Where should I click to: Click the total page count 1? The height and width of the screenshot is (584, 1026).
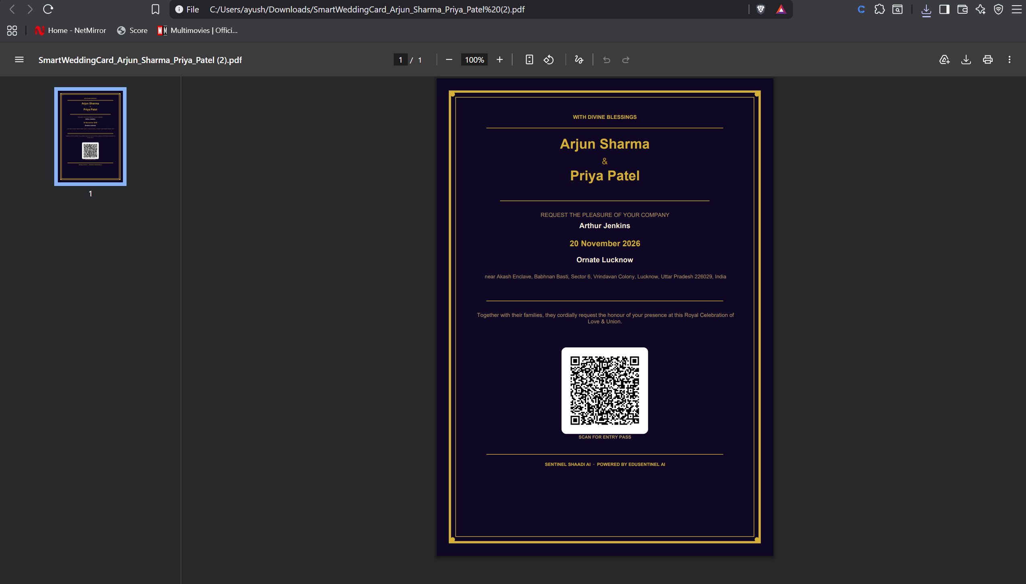420,60
